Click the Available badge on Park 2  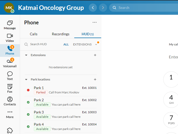[x=42, y=105]
